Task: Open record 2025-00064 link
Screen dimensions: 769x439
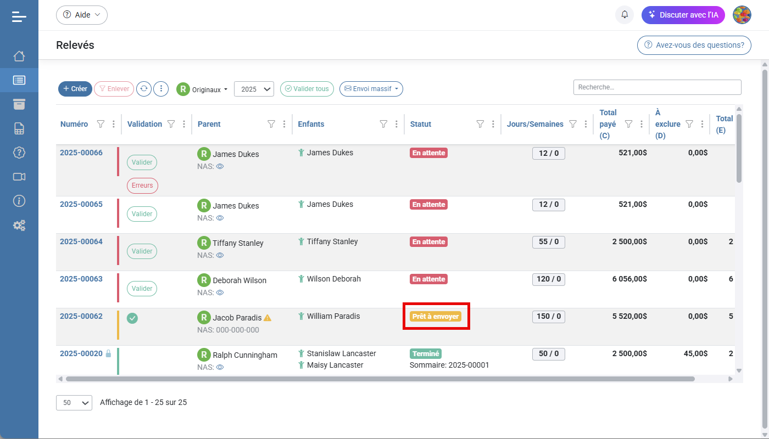Action: tap(81, 241)
